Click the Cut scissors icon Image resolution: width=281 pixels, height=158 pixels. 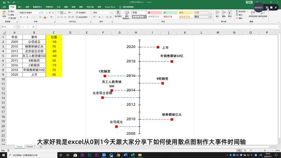[9, 11]
